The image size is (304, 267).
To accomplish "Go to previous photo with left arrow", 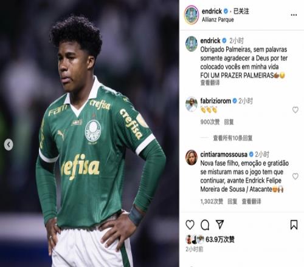I will (x=9, y=144).
